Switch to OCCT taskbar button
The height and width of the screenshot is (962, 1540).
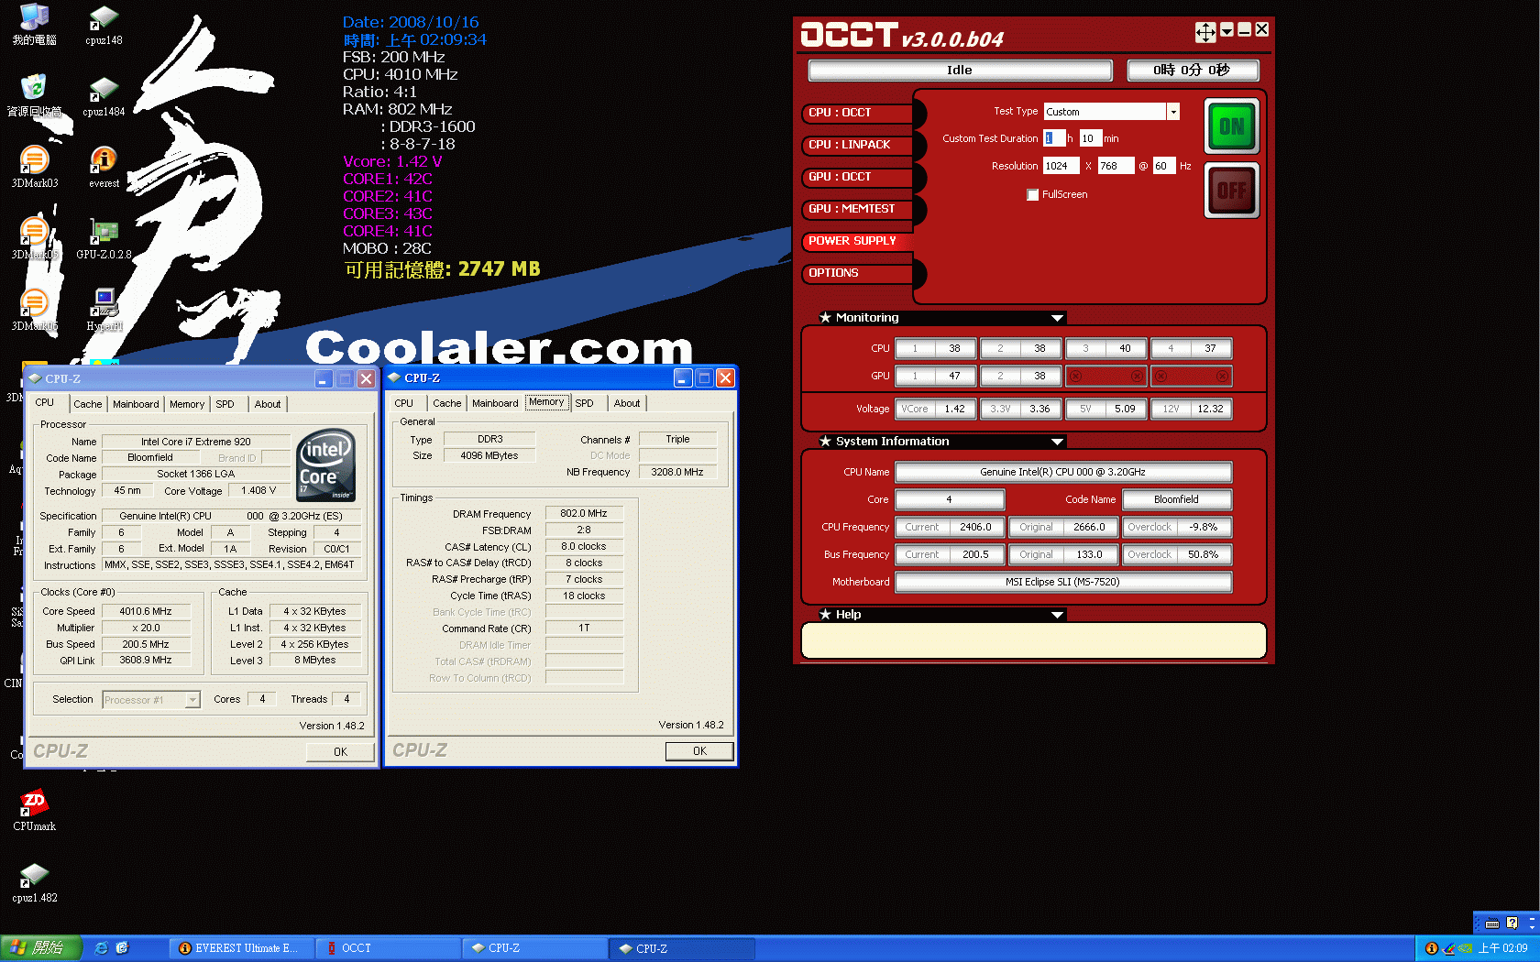[x=388, y=948]
